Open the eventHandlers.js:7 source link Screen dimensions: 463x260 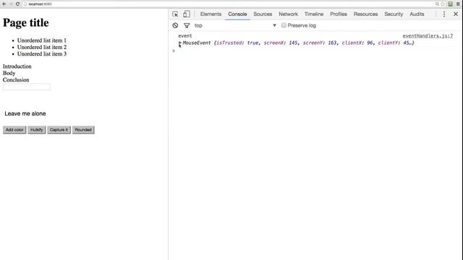[428, 36]
